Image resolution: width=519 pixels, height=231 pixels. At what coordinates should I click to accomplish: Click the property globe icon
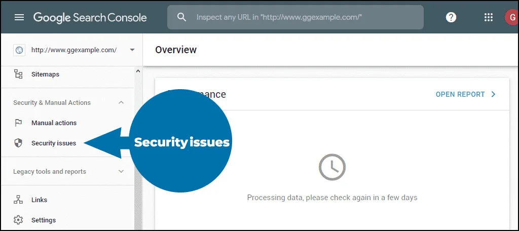click(x=19, y=50)
